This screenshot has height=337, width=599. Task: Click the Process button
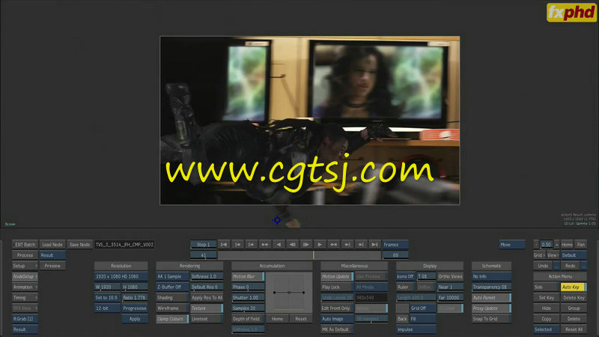coord(25,255)
